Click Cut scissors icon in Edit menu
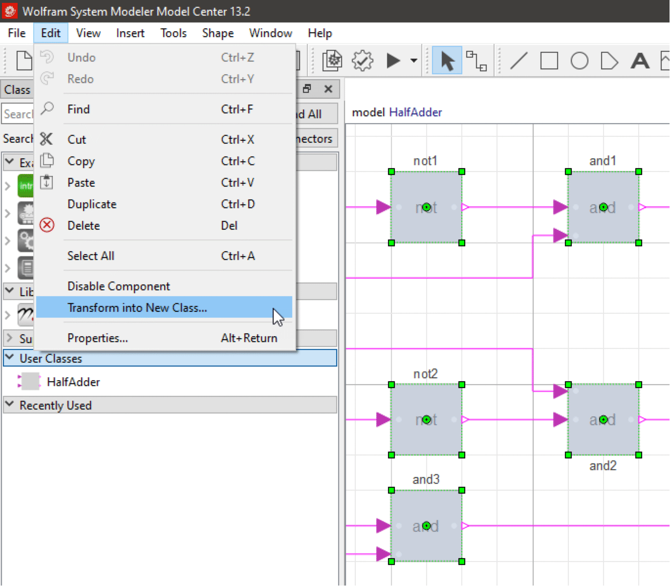Screen dimensions: 670x586 point(46,139)
